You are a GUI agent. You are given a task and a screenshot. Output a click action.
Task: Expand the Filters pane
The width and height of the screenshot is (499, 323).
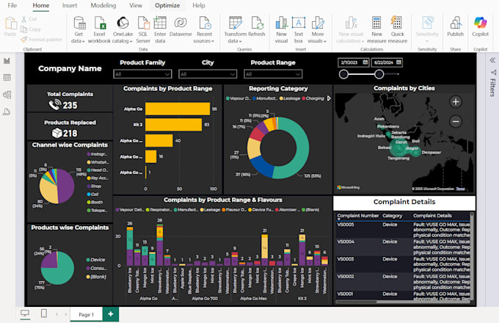492,60
